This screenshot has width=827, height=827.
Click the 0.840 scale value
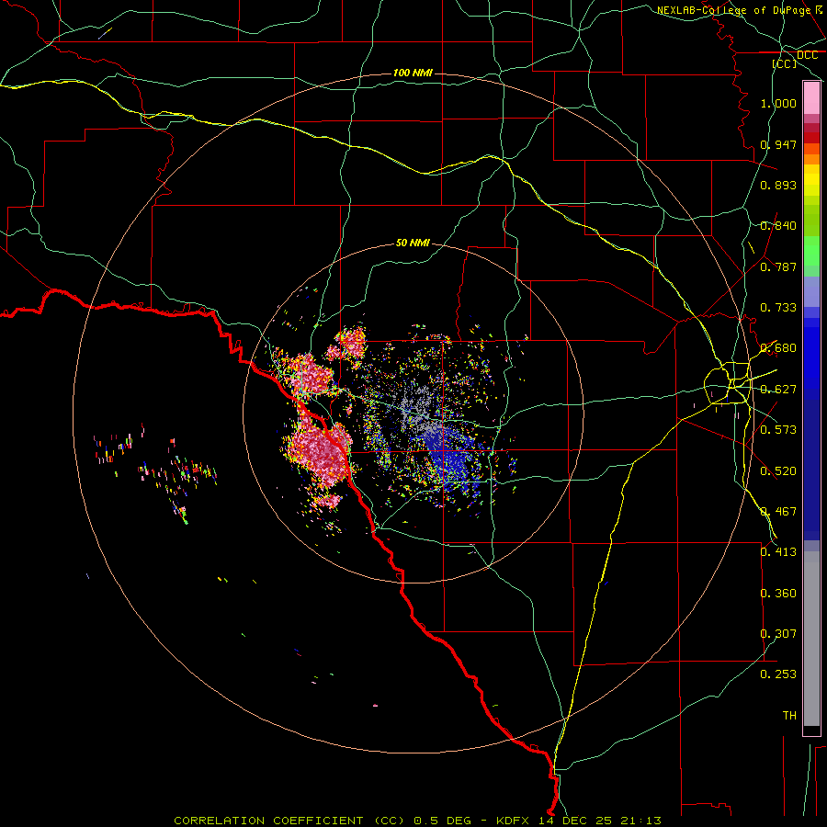tap(778, 226)
